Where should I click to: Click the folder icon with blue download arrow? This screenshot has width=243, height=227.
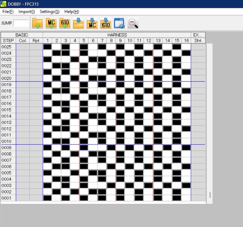(x=78, y=23)
